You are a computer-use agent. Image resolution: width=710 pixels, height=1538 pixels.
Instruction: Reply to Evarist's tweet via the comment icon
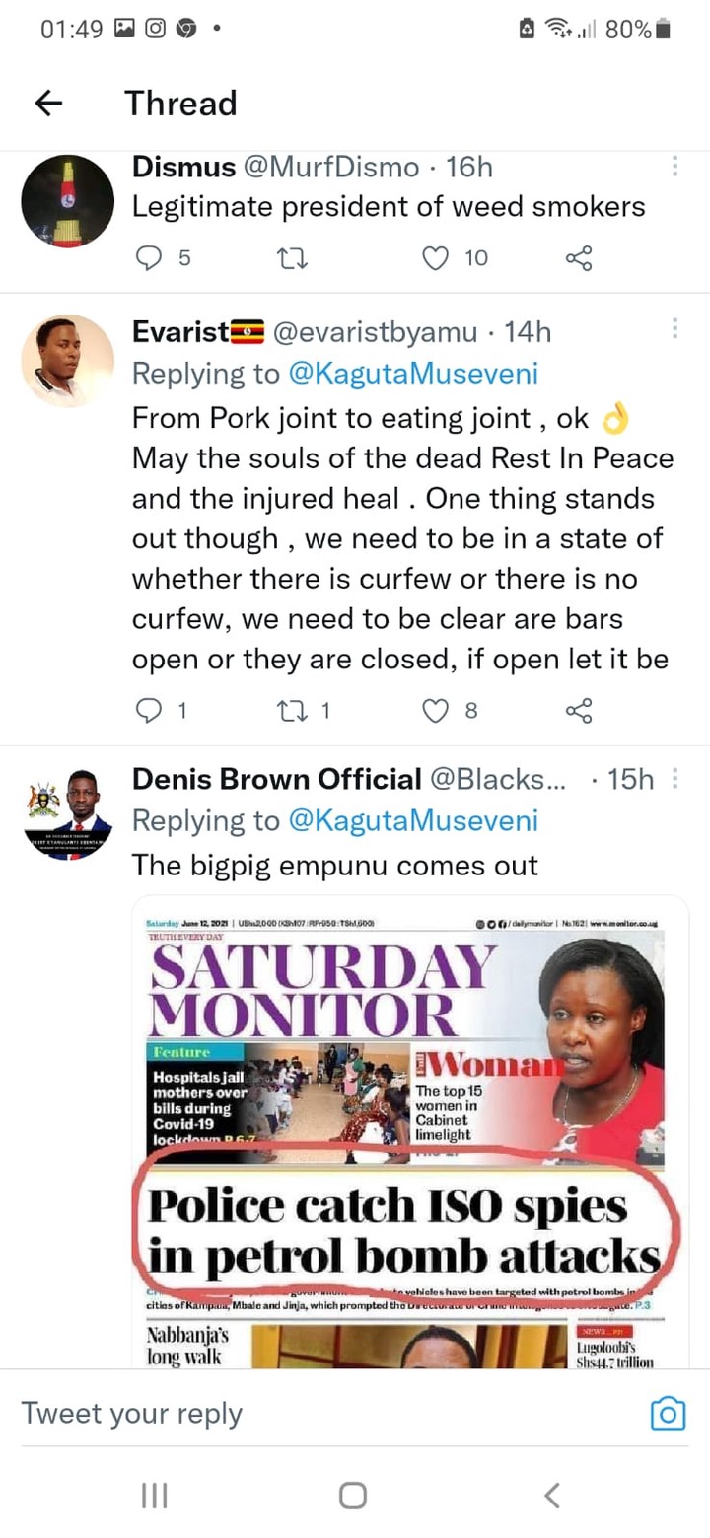click(x=147, y=710)
